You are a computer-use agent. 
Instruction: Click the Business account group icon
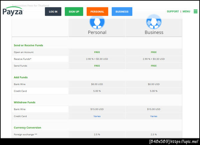coord(154,22)
